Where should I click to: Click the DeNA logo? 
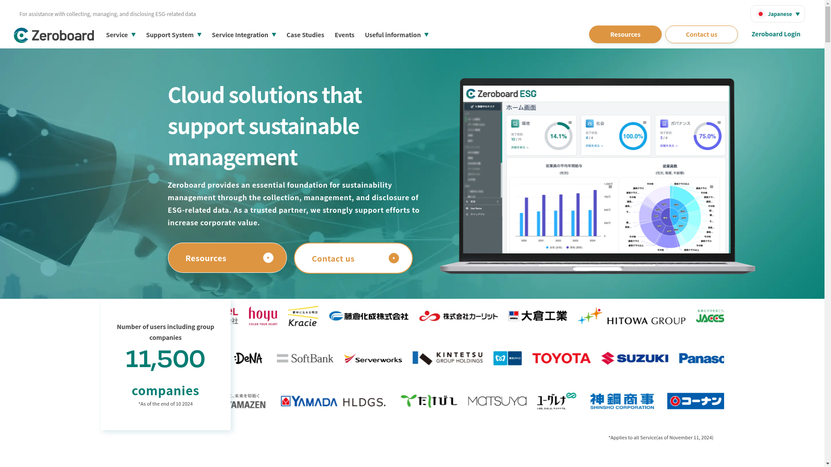(x=248, y=358)
